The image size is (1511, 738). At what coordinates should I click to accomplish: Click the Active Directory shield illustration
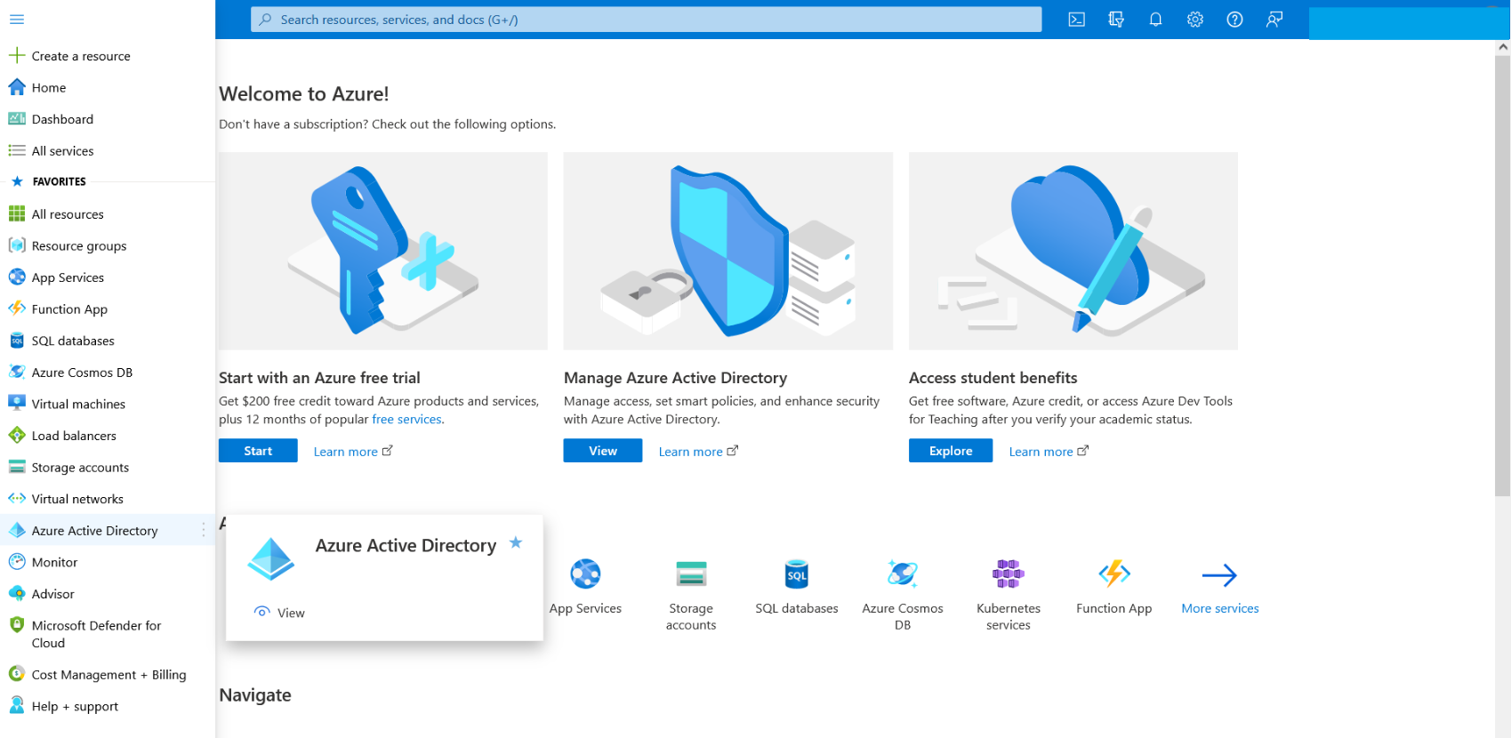point(728,251)
